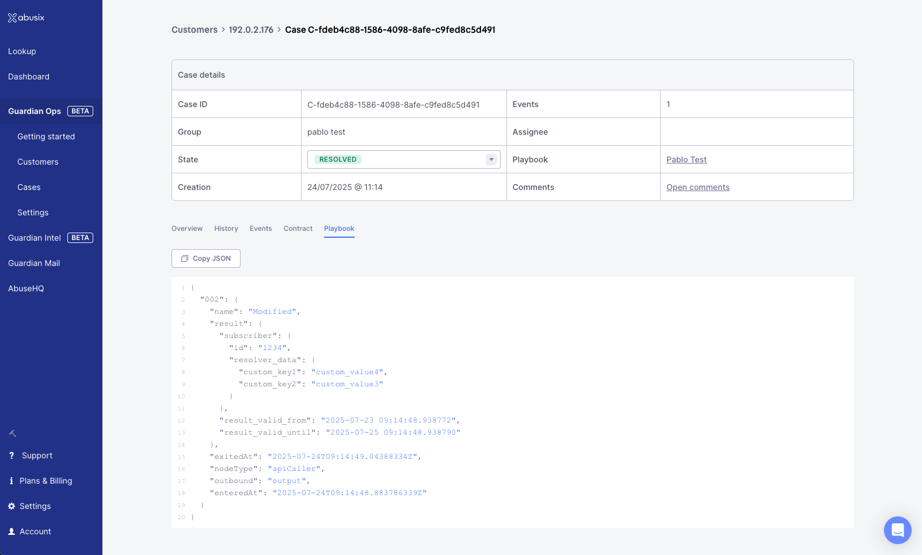Click the Group value pablo test
This screenshot has width=922, height=555.
tap(326, 132)
